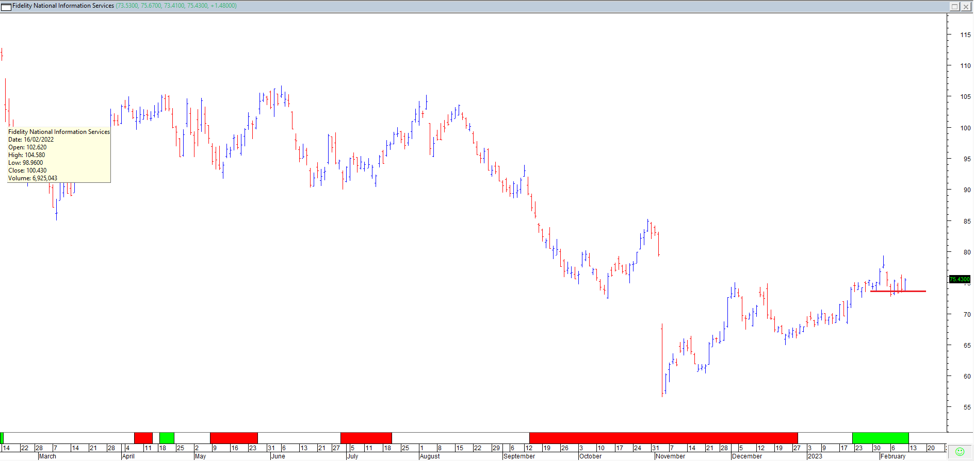Click the 'October' label on the date axis
Viewport: 974px width, 461px height.
(x=590, y=456)
